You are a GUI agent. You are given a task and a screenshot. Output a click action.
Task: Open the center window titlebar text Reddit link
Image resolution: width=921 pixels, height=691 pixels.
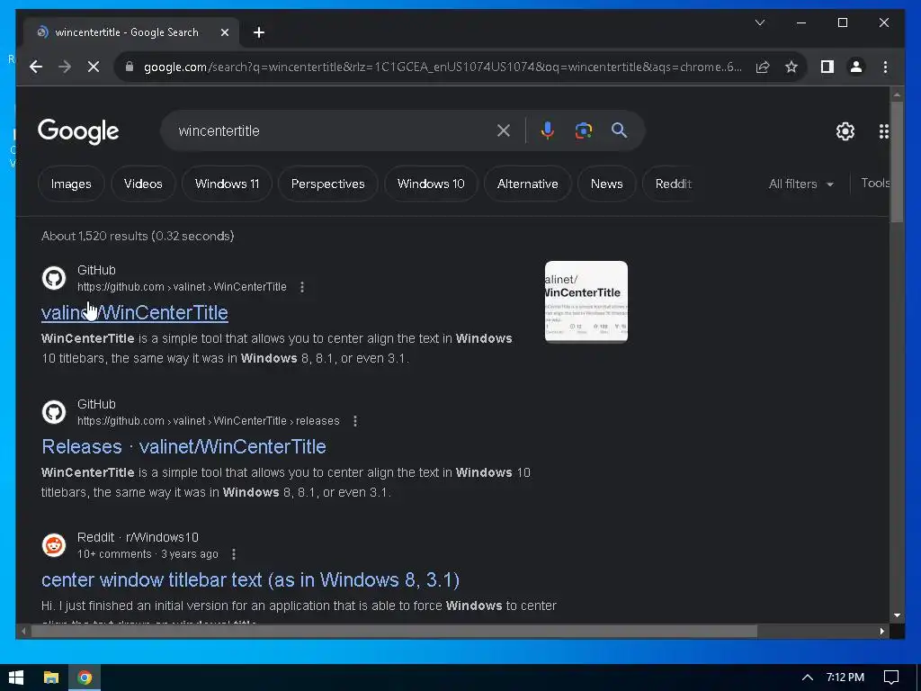pyautogui.click(x=250, y=580)
